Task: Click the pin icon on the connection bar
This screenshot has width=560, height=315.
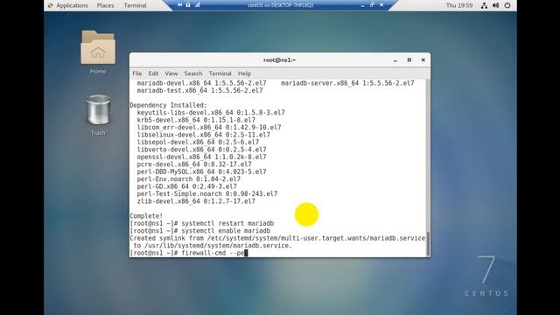Action: 180,5
